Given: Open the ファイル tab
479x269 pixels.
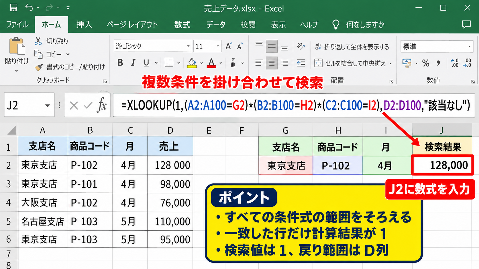Looking at the screenshot, I should pos(17,25).
